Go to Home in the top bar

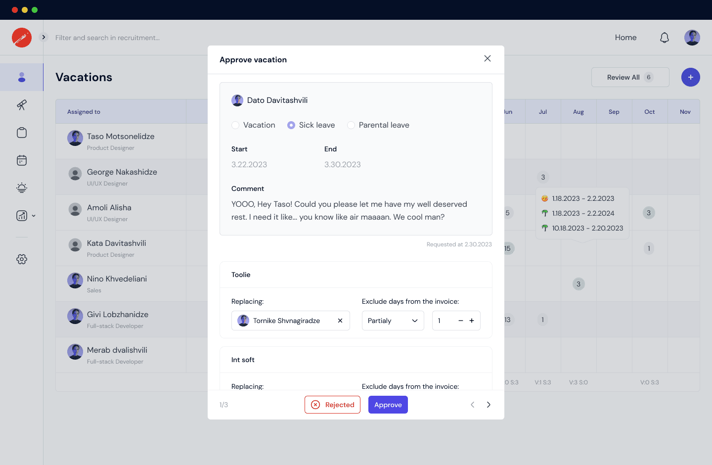coord(625,37)
